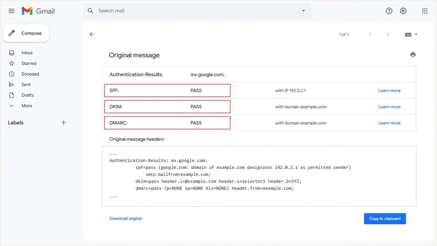Click the Inbox icon in the sidebar

click(11, 53)
